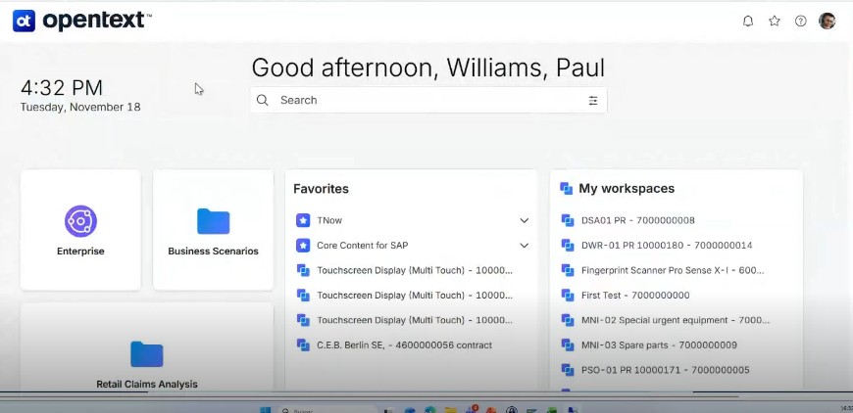Open DWR-01 PR 10000180 - 7000000014 workspace

pos(667,246)
